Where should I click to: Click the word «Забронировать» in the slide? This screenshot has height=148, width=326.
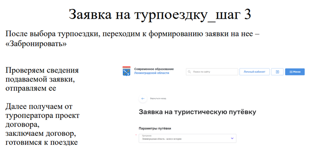pos(36,44)
